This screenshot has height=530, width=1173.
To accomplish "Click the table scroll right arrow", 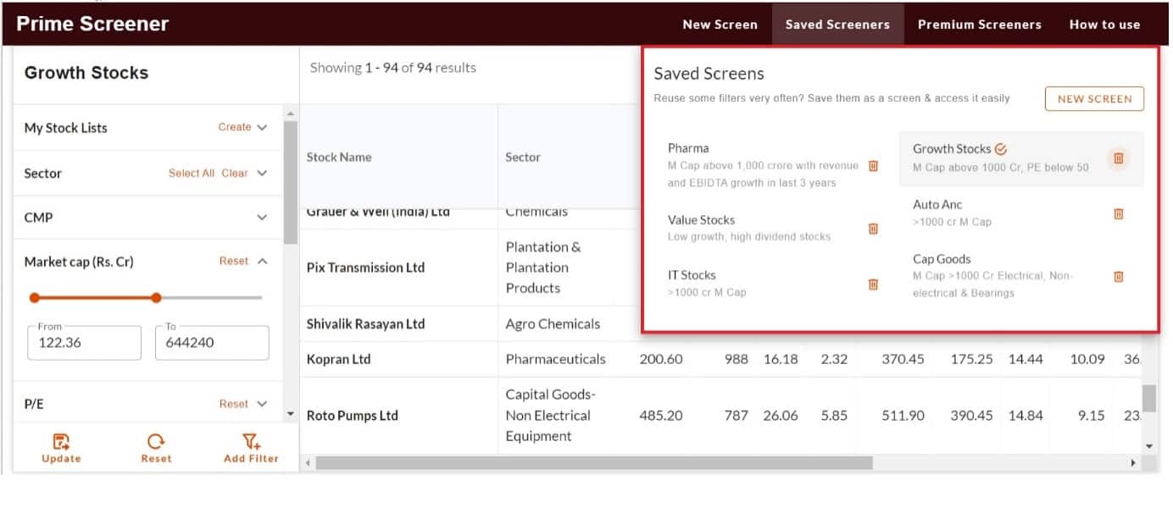I will click(x=1134, y=463).
